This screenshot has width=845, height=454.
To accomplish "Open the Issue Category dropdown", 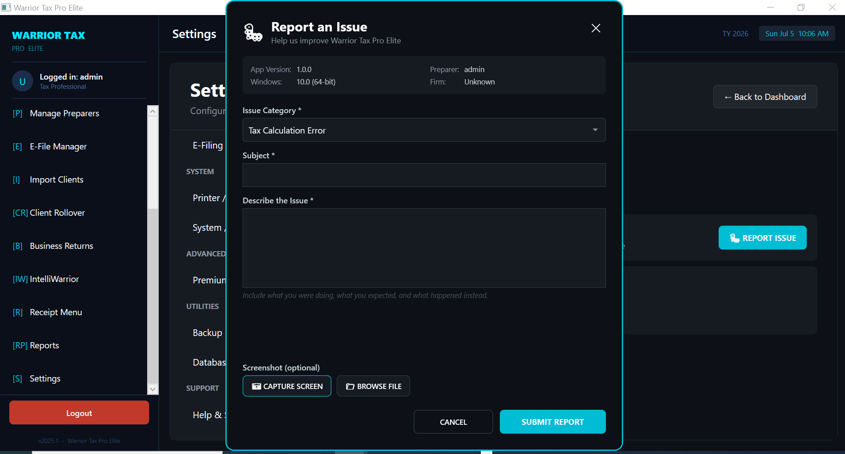I will click(x=424, y=130).
